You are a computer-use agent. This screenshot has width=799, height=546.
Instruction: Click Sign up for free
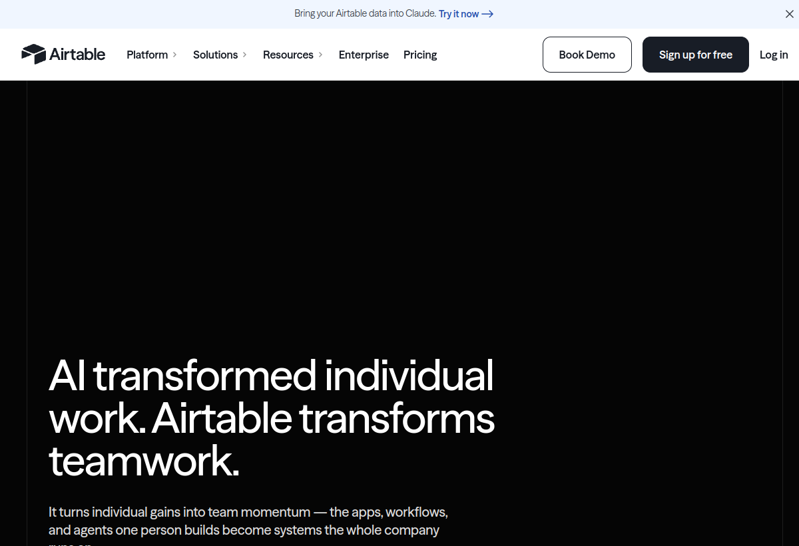click(x=696, y=55)
